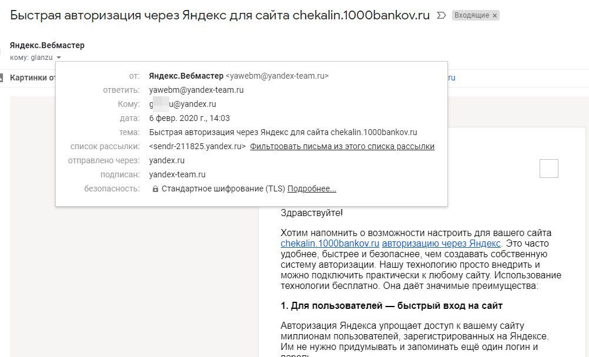Click sender address yawebm@yandex-team.ru in от row

277,76
